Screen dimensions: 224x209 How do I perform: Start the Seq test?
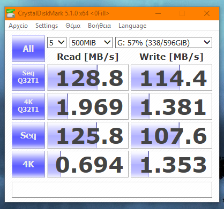click(28, 135)
